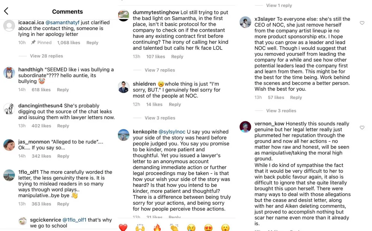Reply to handthigh's comment
372x231 pixels.
(x=63, y=90)
